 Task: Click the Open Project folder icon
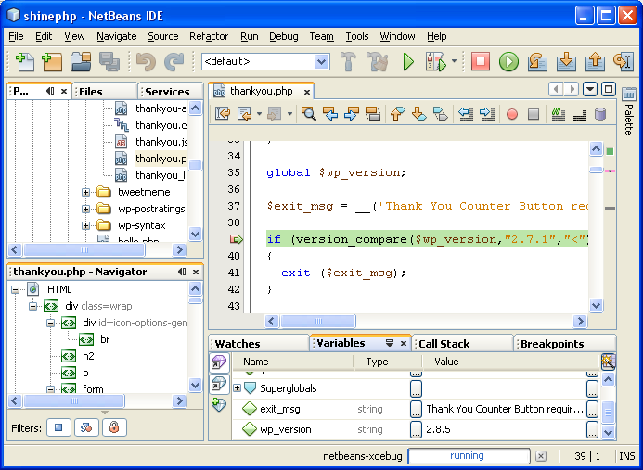click(81, 62)
